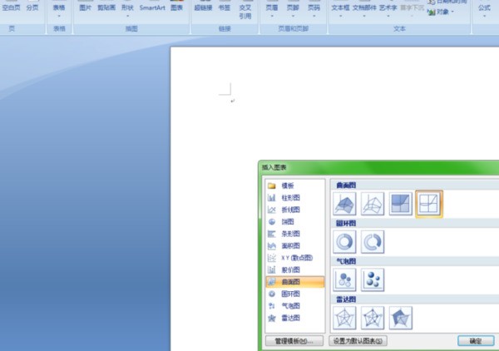Click 图片 picture in ribbon
This screenshot has width=499, height=351.
point(86,7)
